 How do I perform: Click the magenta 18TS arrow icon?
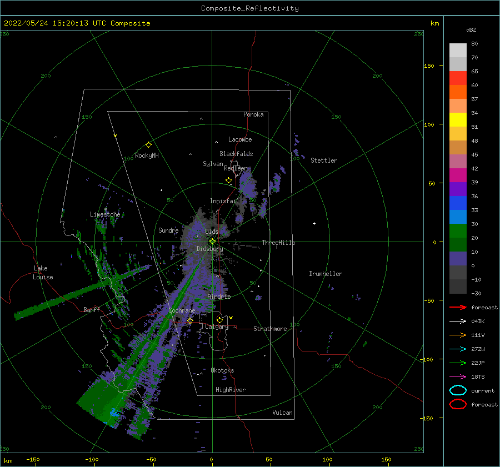[x=458, y=377]
